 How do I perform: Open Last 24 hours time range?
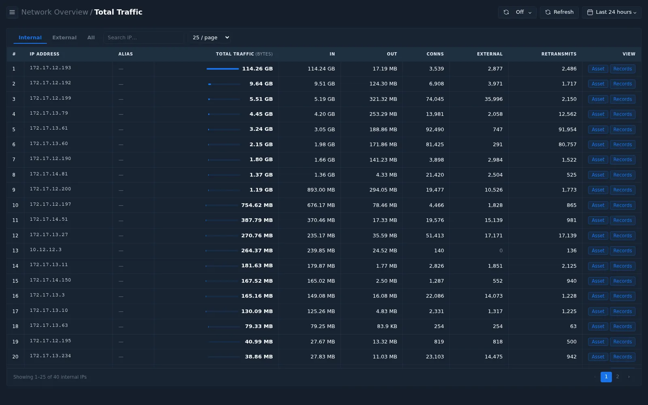click(x=612, y=12)
